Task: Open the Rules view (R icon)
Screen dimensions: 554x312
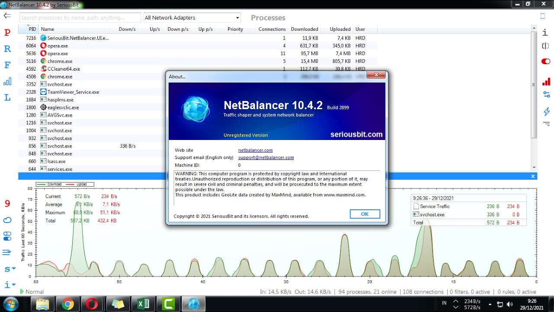Action: click(x=7, y=49)
